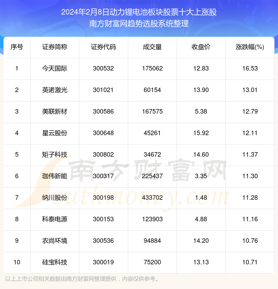This screenshot has height=289, width=278.
Task: Click stock code 301021
Action: click(103, 90)
